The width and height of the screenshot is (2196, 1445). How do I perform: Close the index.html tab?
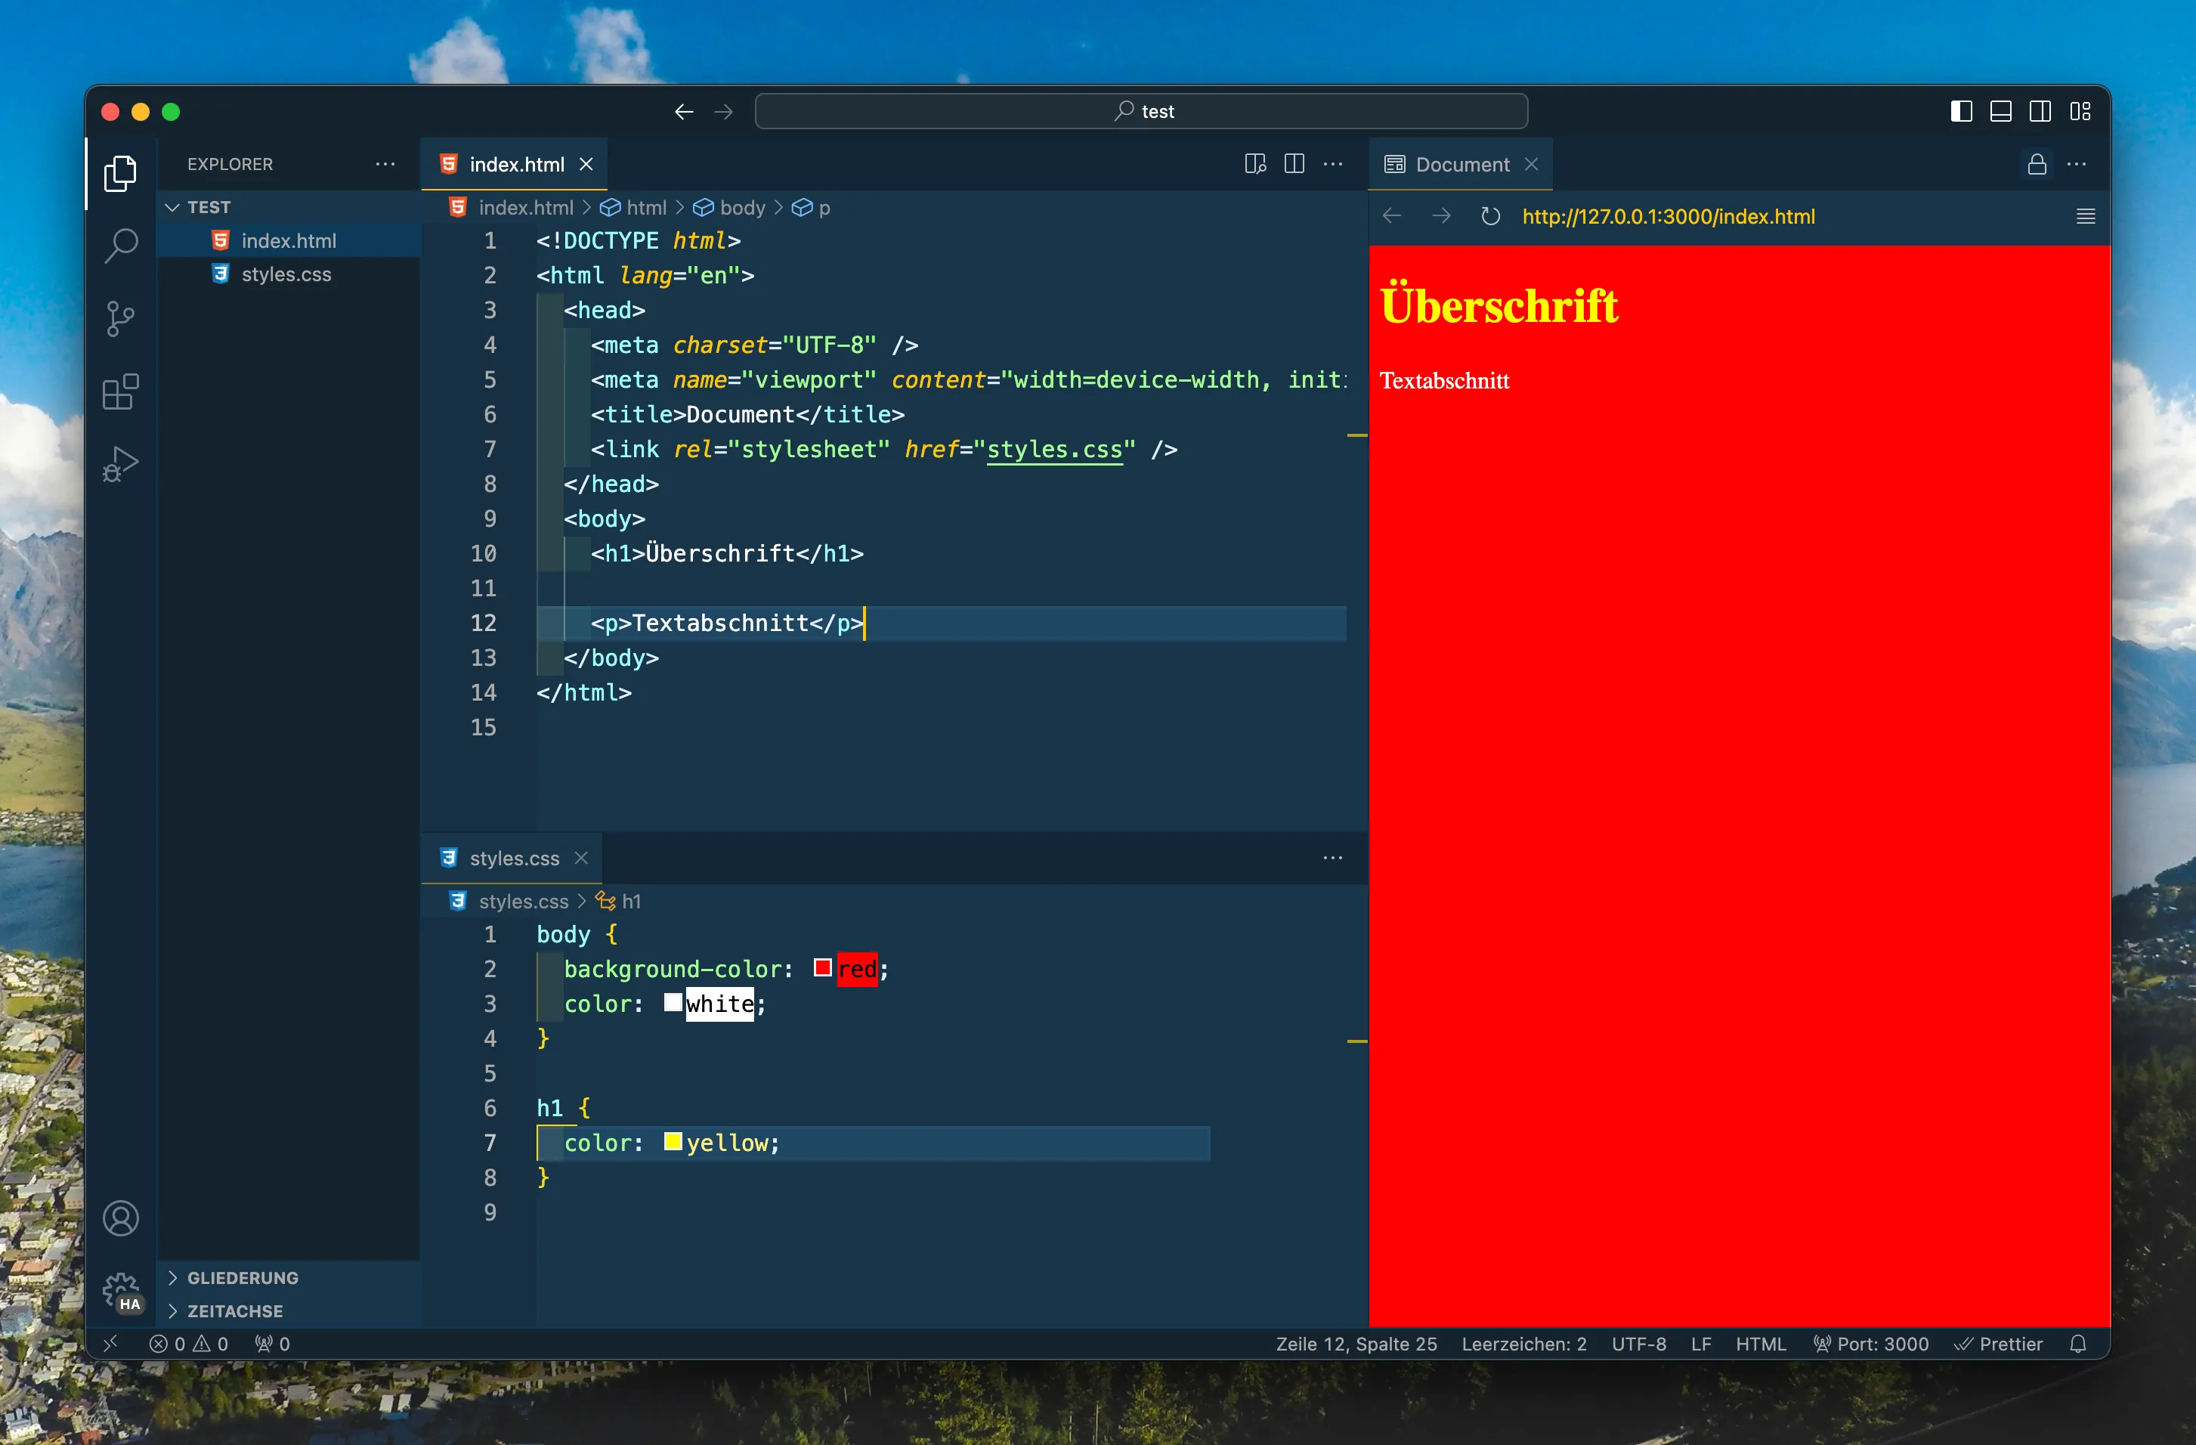(586, 164)
